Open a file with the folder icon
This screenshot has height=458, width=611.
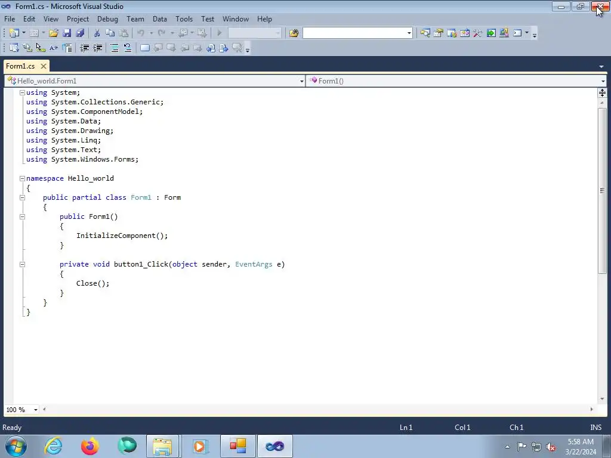click(54, 33)
